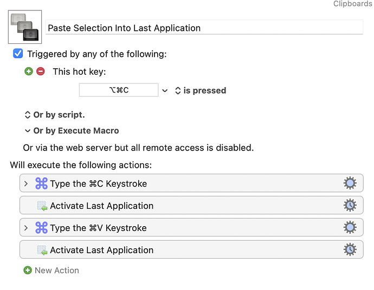Screen dimensions: 374x290
Task: Click the gear icon on the first Activate Last Application action
Action: coord(350,206)
